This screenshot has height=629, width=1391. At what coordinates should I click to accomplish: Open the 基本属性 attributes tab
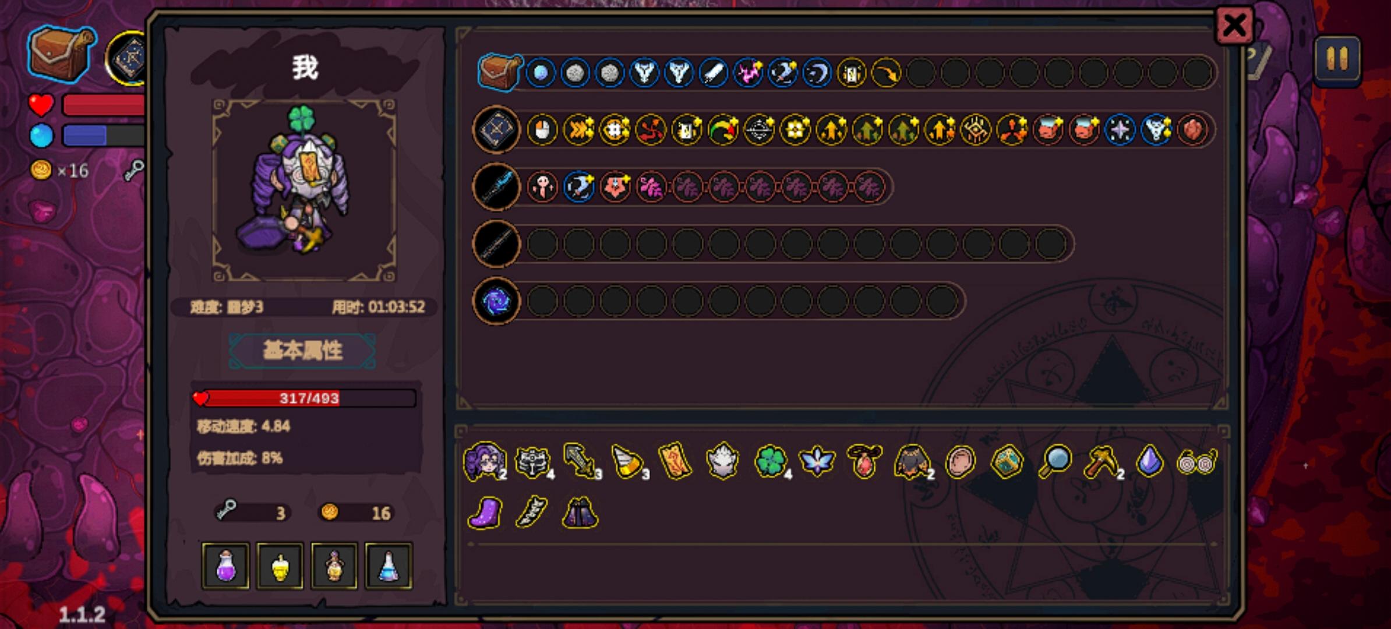302,351
